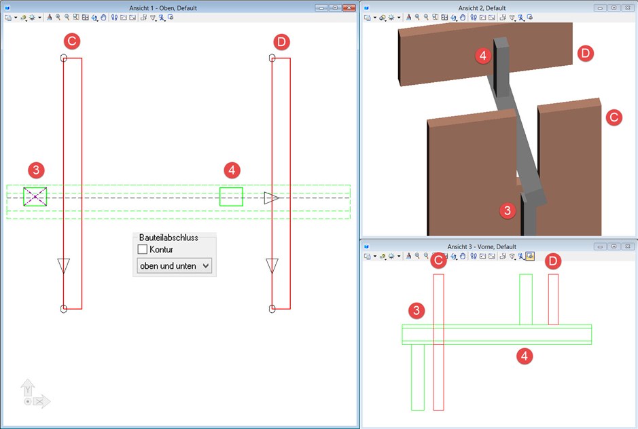638x429 pixels.
Task: Select Rotate View tool in Ansicht 1
Action: point(94,18)
